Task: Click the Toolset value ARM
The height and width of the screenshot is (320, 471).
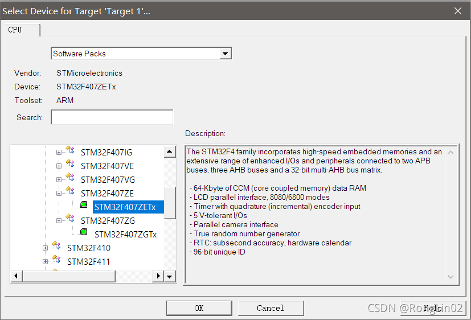Action: point(65,100)
